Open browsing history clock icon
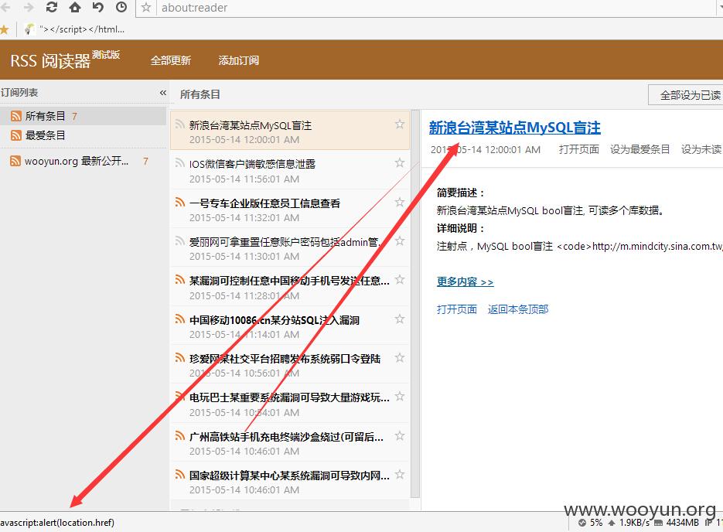Image resolution: width=723 pixels, height=532 pixels. [x=121, y=7]
